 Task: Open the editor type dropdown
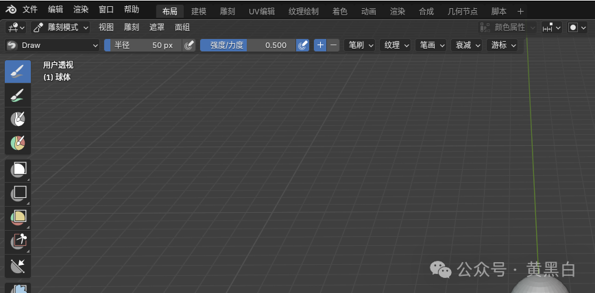coord(16,27)
